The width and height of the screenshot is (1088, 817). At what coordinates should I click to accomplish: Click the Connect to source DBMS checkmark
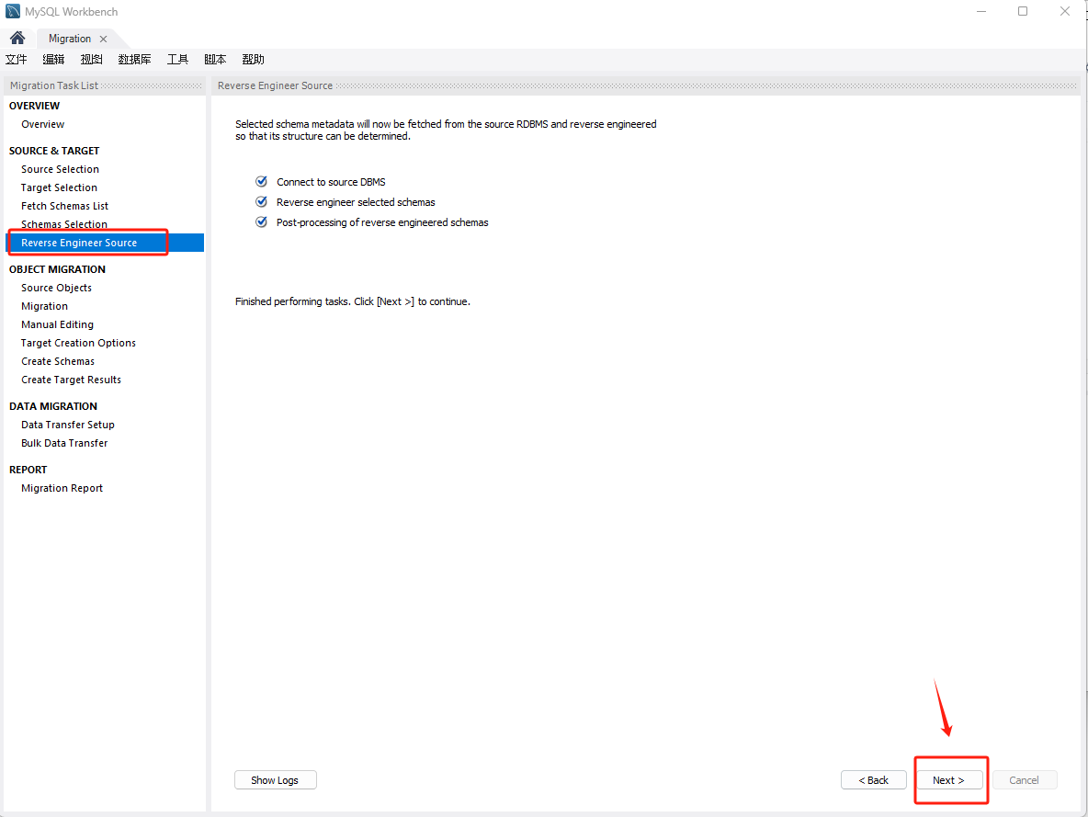262,181
